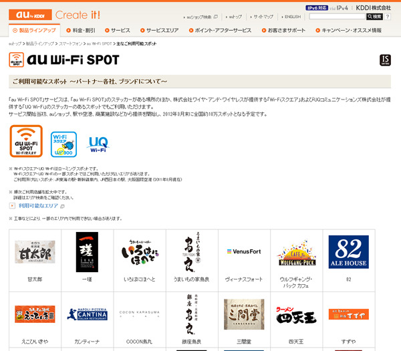Image resolution: width=401 pixels, height=351 pixels.
Task: Click the IS series badge icon
Action: [385, 60]
